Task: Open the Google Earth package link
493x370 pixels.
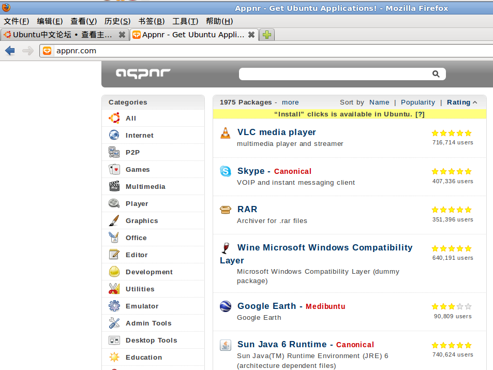Action: (x=266, y=306)
